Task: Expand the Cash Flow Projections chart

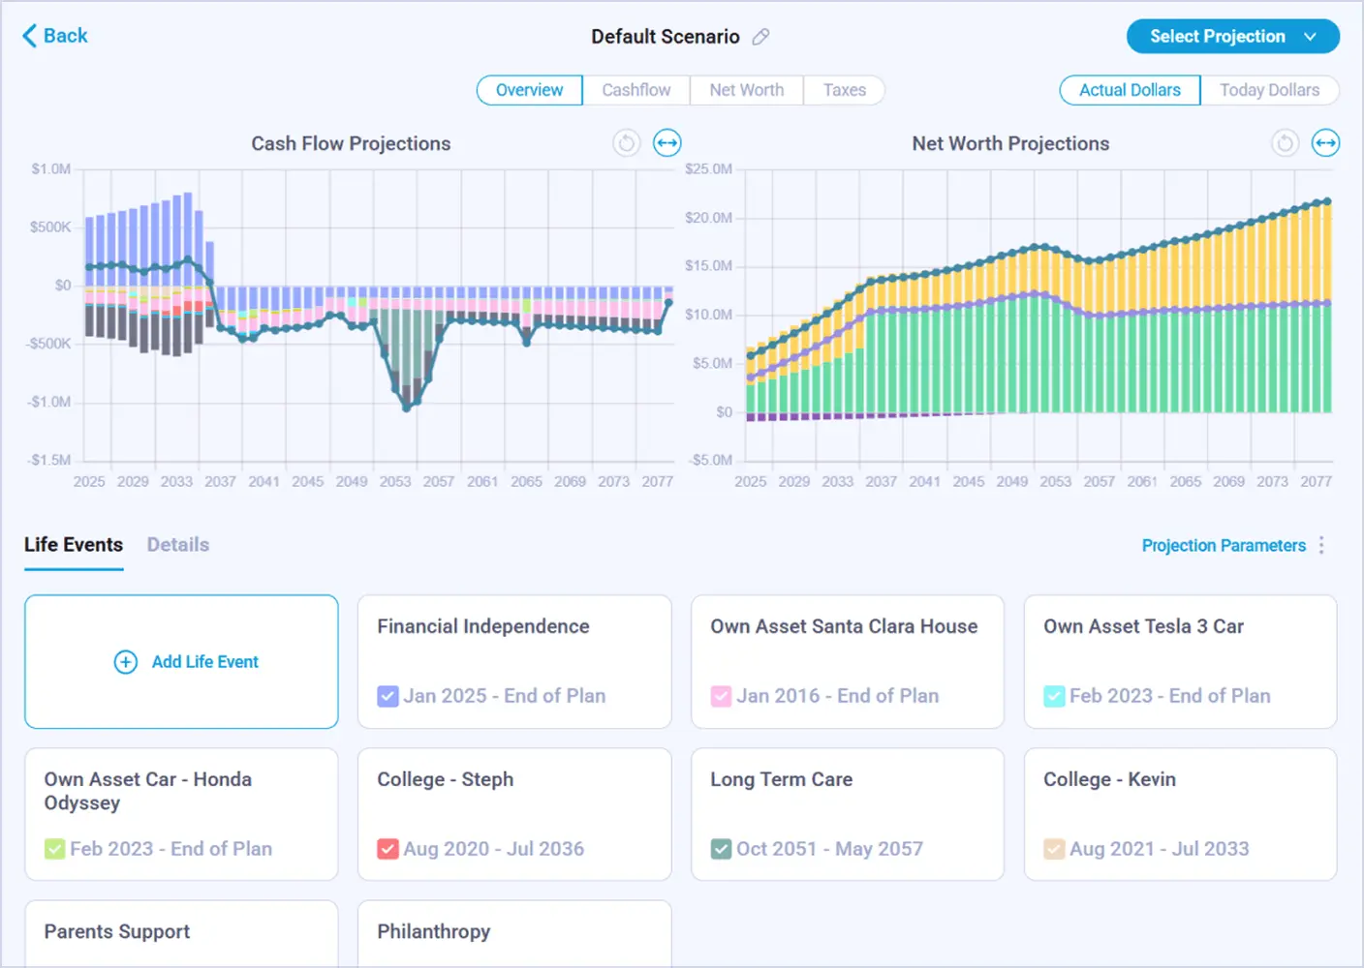Action: click(667, 143)
